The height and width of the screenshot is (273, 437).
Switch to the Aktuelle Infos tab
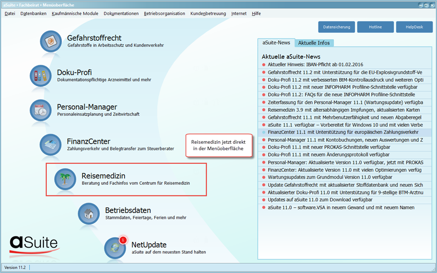click(314, 43)
